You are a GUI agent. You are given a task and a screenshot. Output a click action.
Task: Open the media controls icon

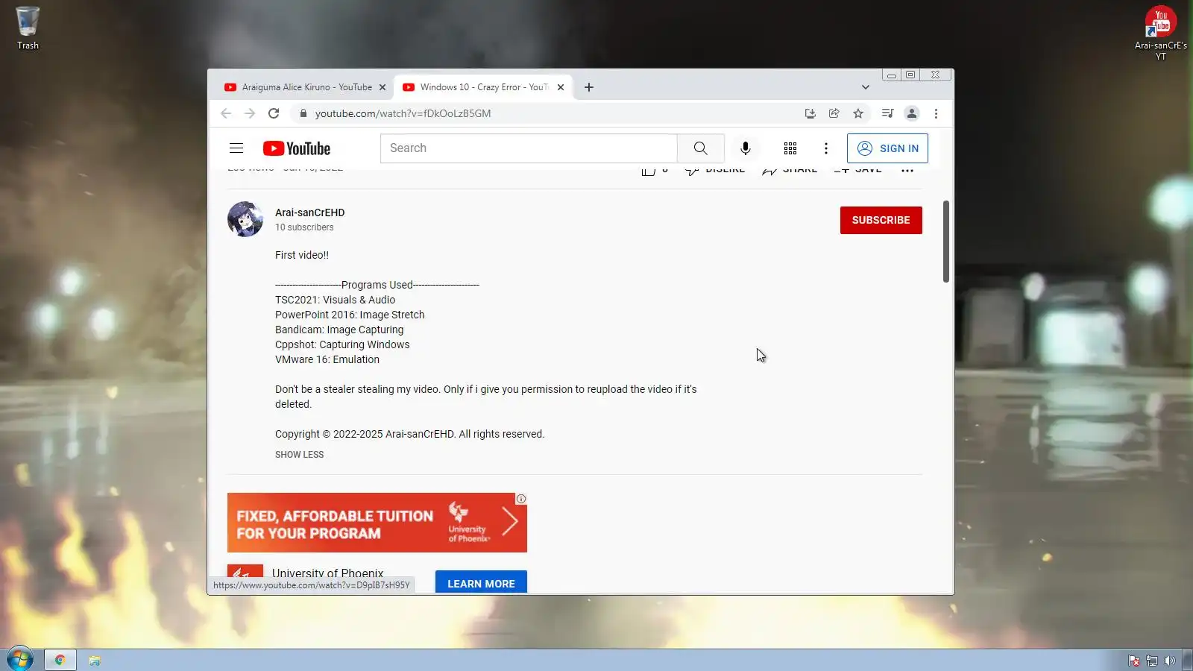[887, 113]
